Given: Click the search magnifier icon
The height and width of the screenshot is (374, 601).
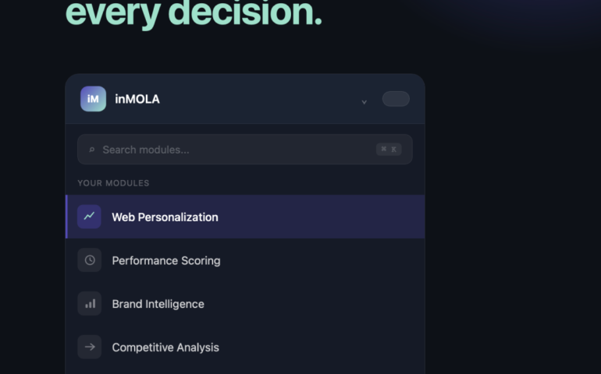Looking at the screenshot, I should 91,150.
